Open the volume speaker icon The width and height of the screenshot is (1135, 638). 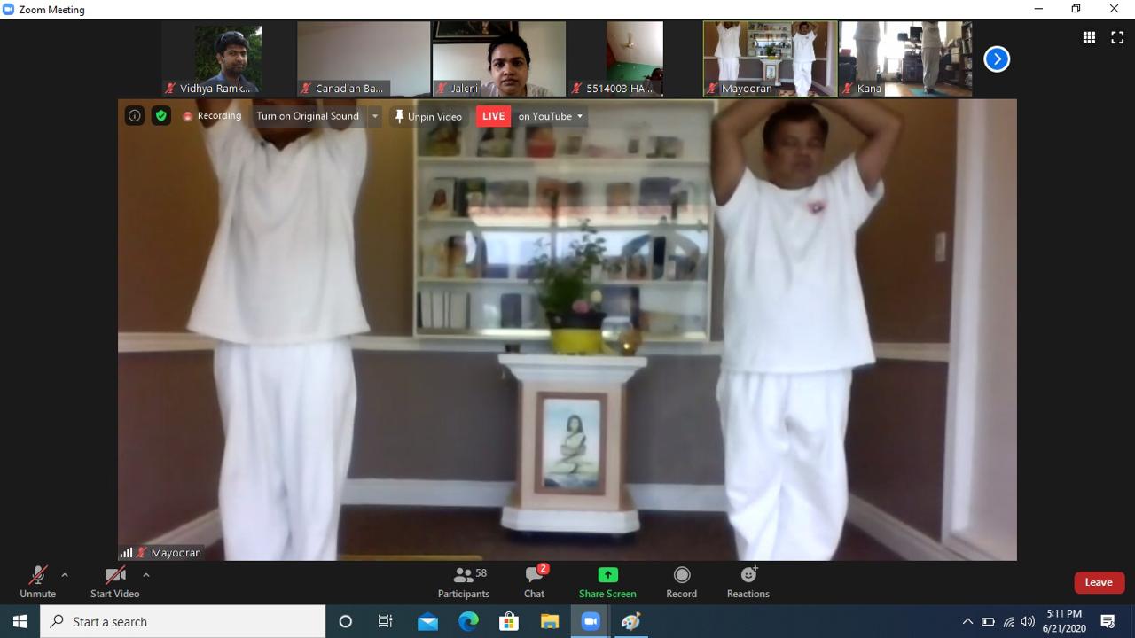pos(1028,621)
